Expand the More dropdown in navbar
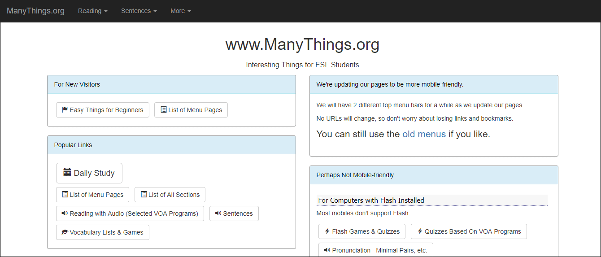This screenshot has height=257, width=601. (x=181, y=11)
